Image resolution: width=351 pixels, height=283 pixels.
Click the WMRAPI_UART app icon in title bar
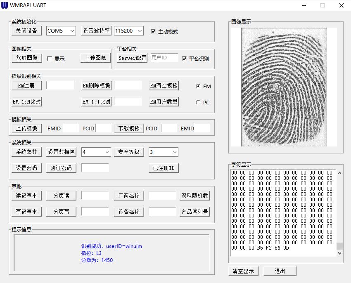click(5, 5)
